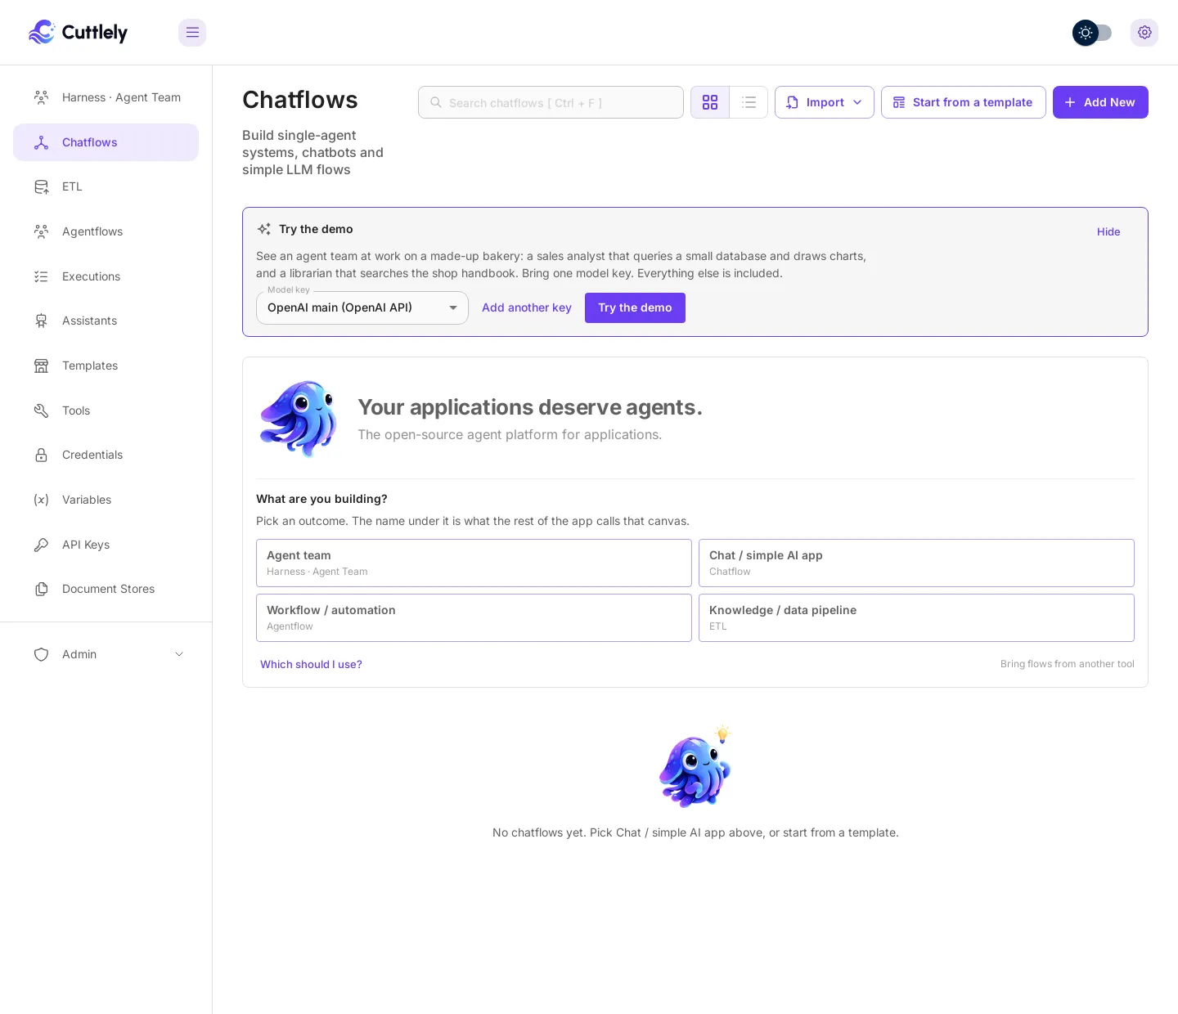The height and width of the screenshot is (1014, 1178).
Task: Click the search magnifier icon
Action: 436,102
